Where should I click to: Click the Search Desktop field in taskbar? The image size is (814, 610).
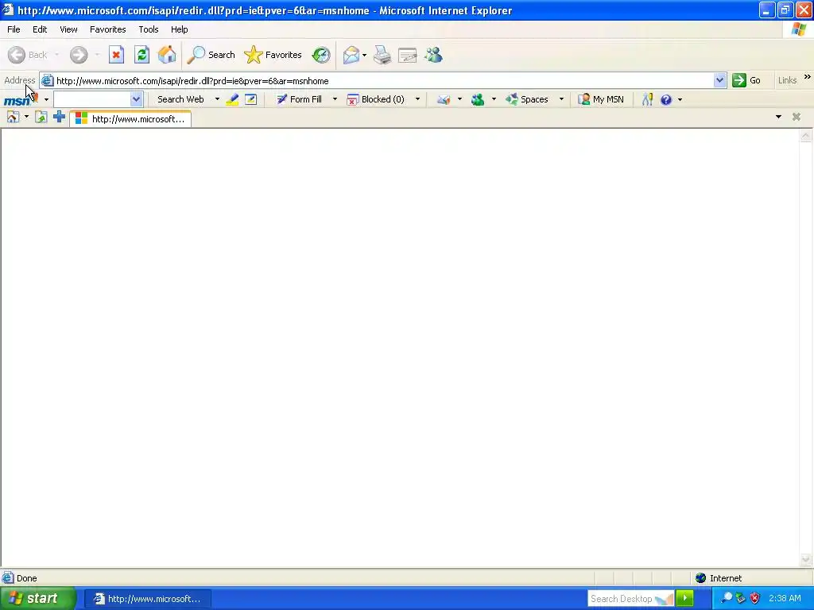(630, 599)
